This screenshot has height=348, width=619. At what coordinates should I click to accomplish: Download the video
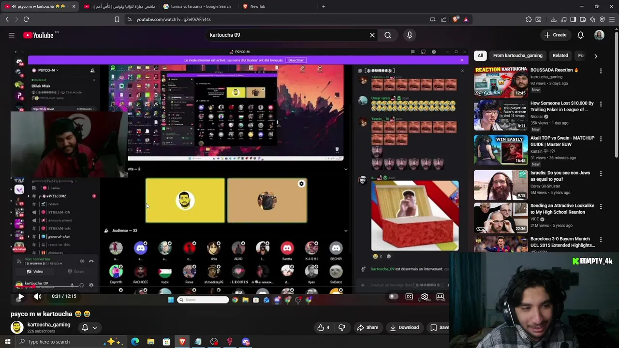click(405, 327)
